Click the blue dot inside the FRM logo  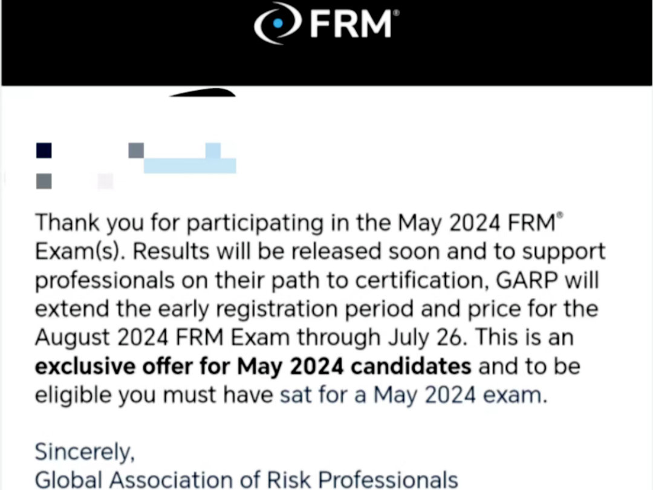(x=278, y=24)
